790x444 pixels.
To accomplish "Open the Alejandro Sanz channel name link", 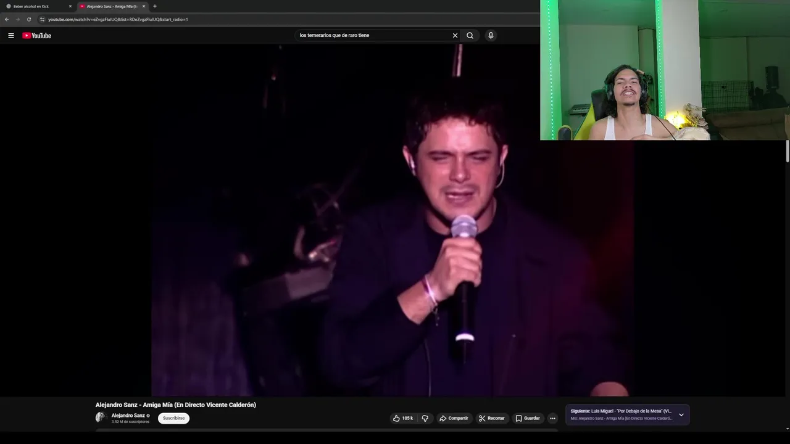I will click(128, 416).
